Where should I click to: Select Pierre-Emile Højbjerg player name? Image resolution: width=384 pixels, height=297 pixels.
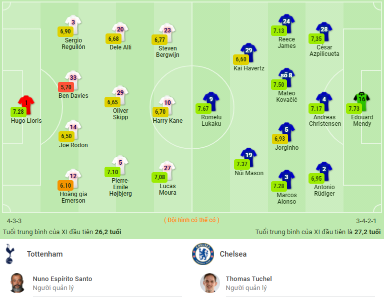click(120, 187)
